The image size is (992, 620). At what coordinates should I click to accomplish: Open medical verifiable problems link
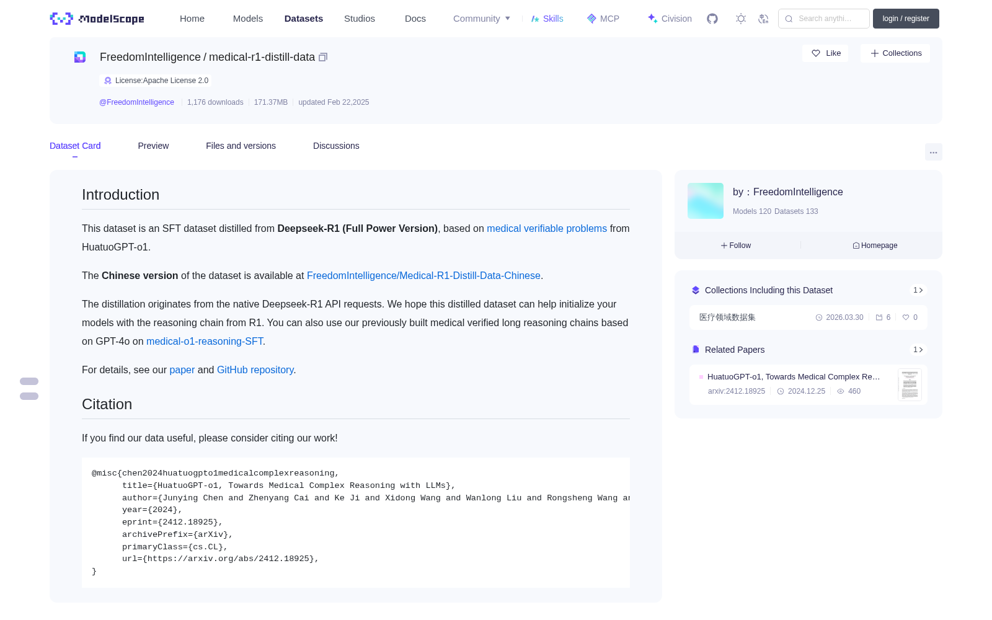(547, 228)
